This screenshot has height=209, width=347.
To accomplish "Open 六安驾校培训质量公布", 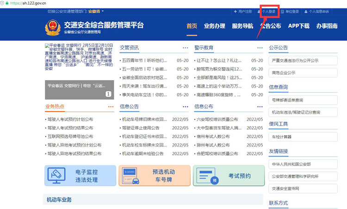I will (x=217, y=120).
